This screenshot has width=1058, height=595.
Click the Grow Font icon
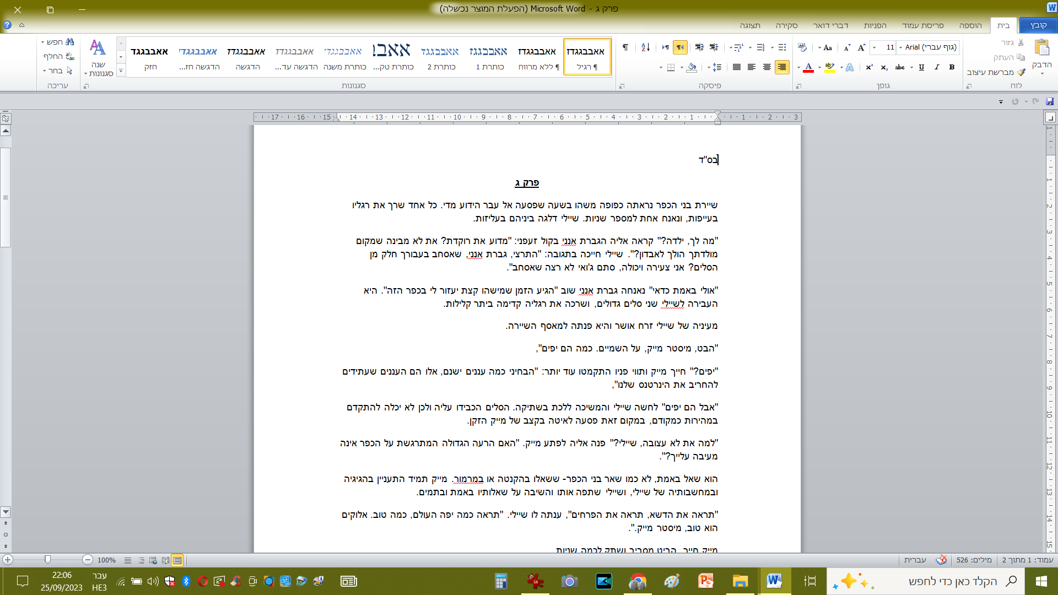click(x=861, y=47)
